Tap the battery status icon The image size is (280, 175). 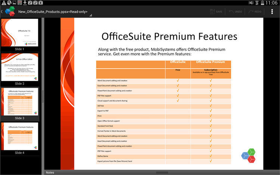(x=262, y=3)
